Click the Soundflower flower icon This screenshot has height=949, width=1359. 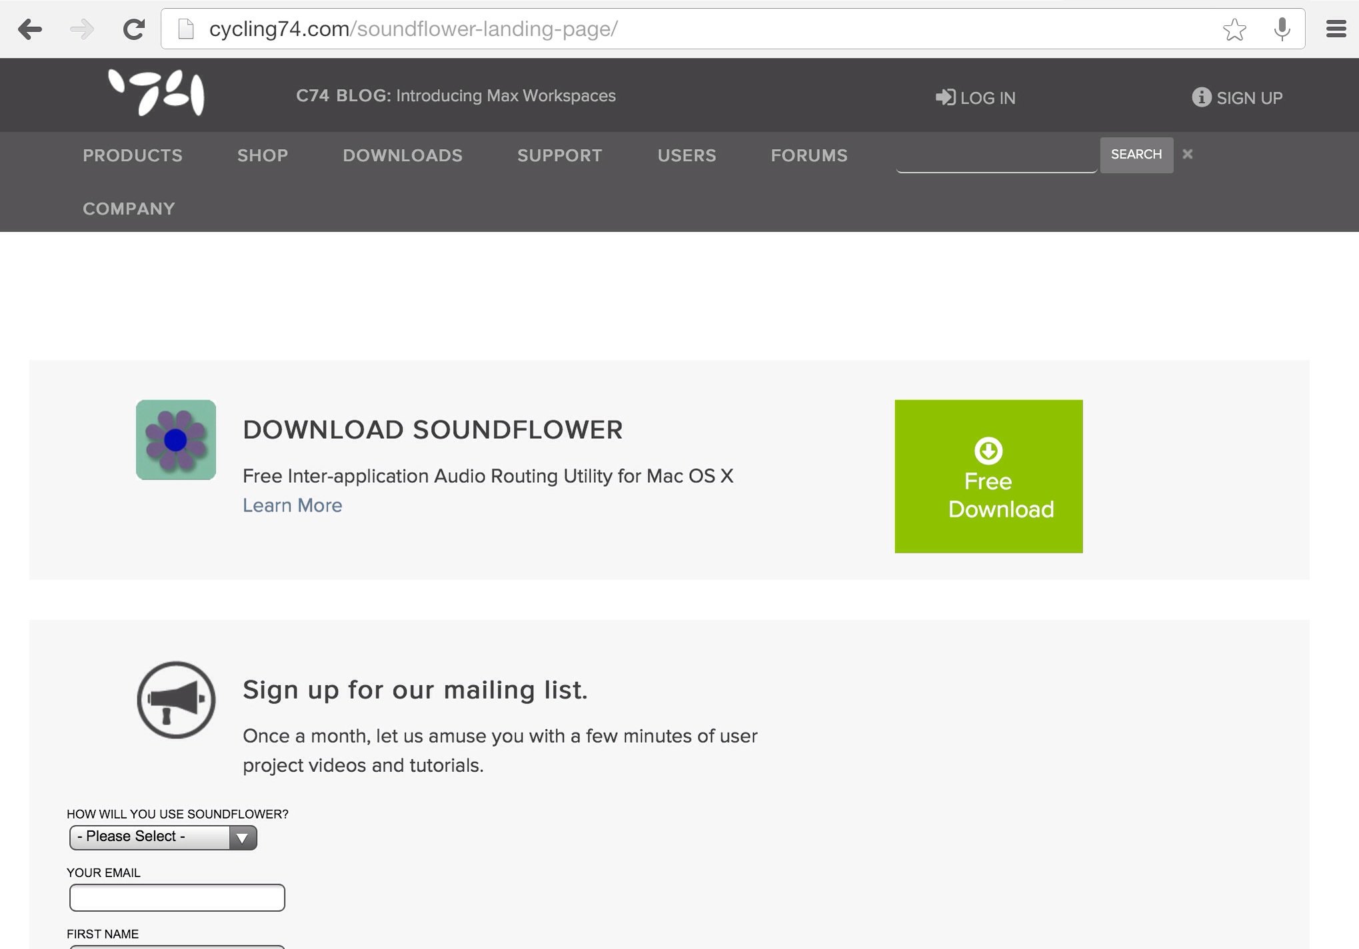[175, 440]
